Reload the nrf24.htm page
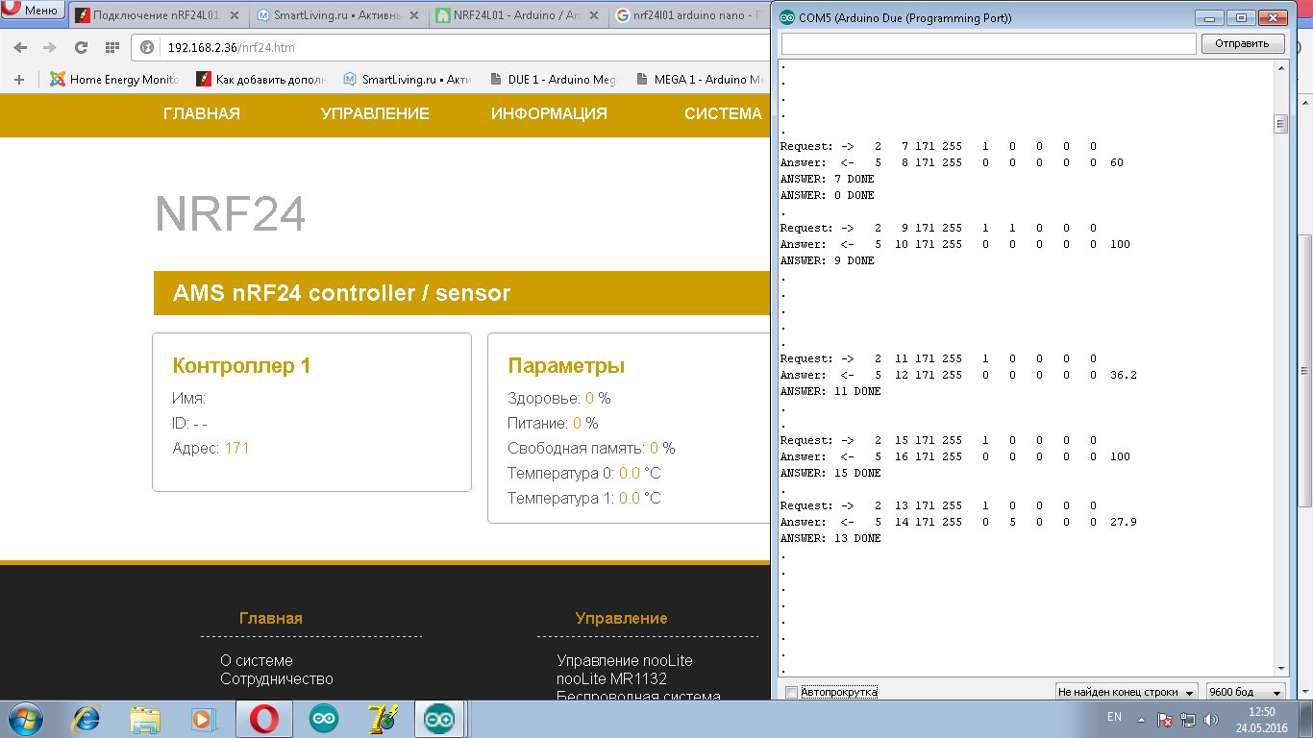The image size is (1313, 738). point(81,47)
